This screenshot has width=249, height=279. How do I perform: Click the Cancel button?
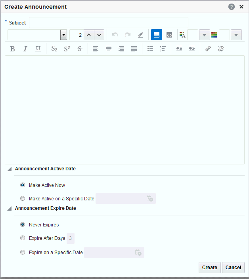tap(233, 268)
